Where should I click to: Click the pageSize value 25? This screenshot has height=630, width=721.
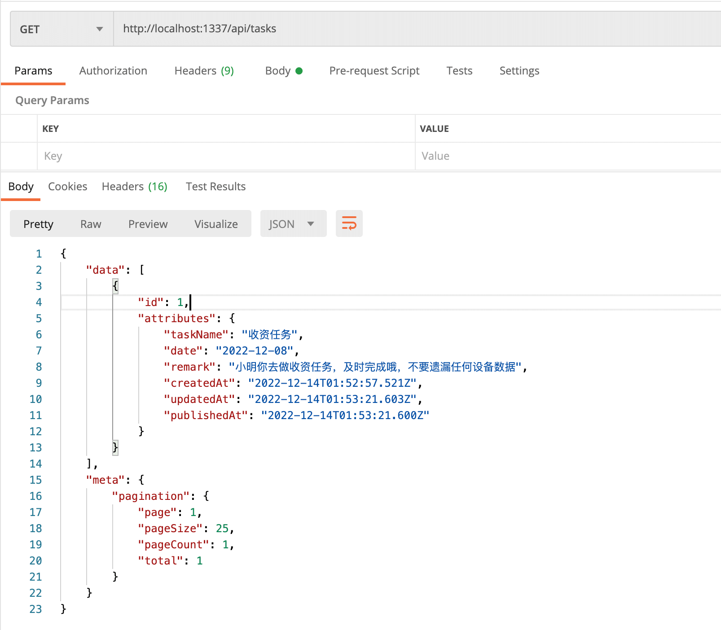(x=222, y=529)
